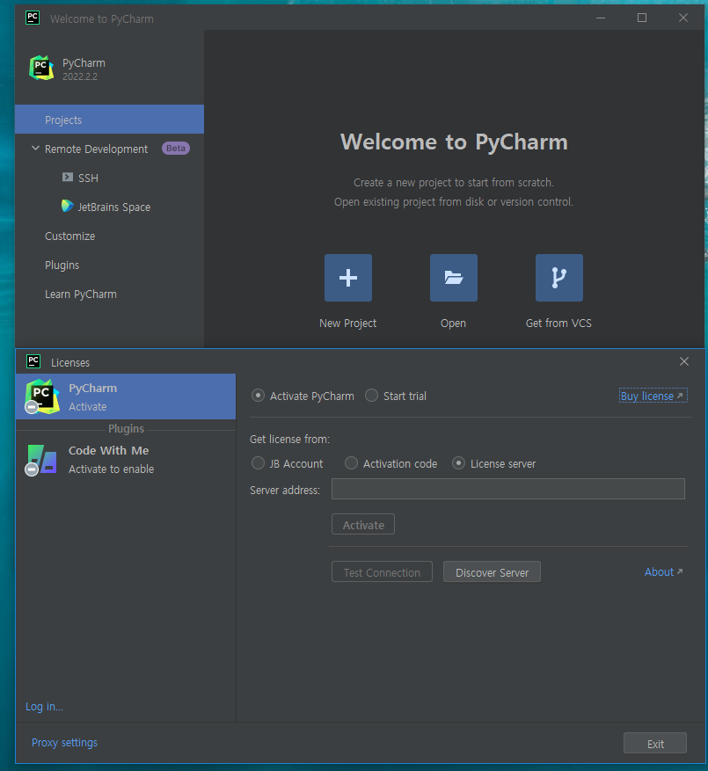Viewport: 708px width, 771px height.
Task: Click the PyCharm product icon in Licenses list
Action: pyautogui.click(x=41, y=396)
